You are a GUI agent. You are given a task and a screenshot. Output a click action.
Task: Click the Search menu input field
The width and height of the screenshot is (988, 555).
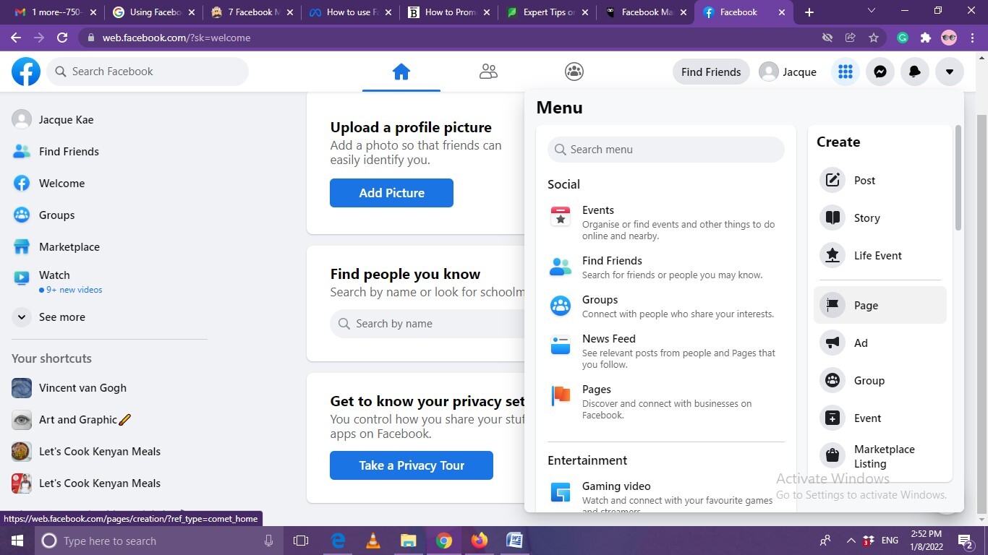[665, 150]
